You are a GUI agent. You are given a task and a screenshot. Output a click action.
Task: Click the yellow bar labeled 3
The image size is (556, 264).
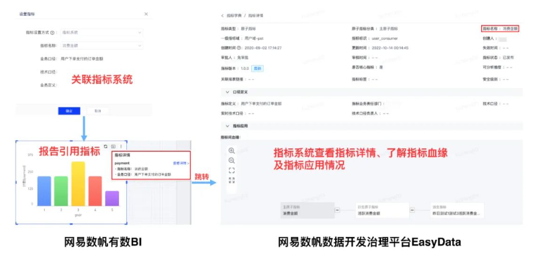click(78, 184)
